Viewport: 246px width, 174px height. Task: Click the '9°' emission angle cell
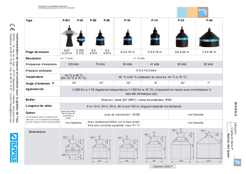click(x=156, y=83)
